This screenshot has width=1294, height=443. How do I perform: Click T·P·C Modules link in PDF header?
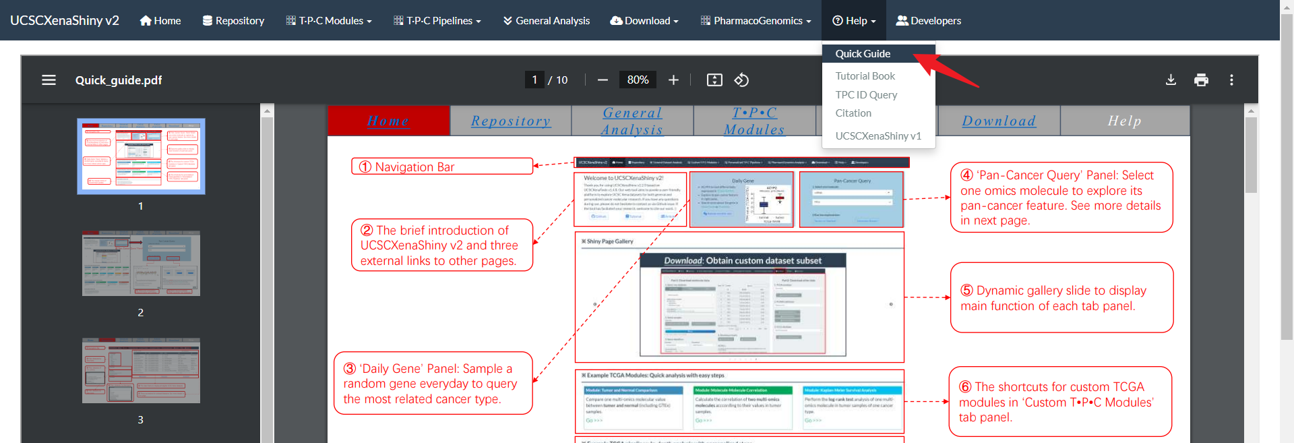754,121
